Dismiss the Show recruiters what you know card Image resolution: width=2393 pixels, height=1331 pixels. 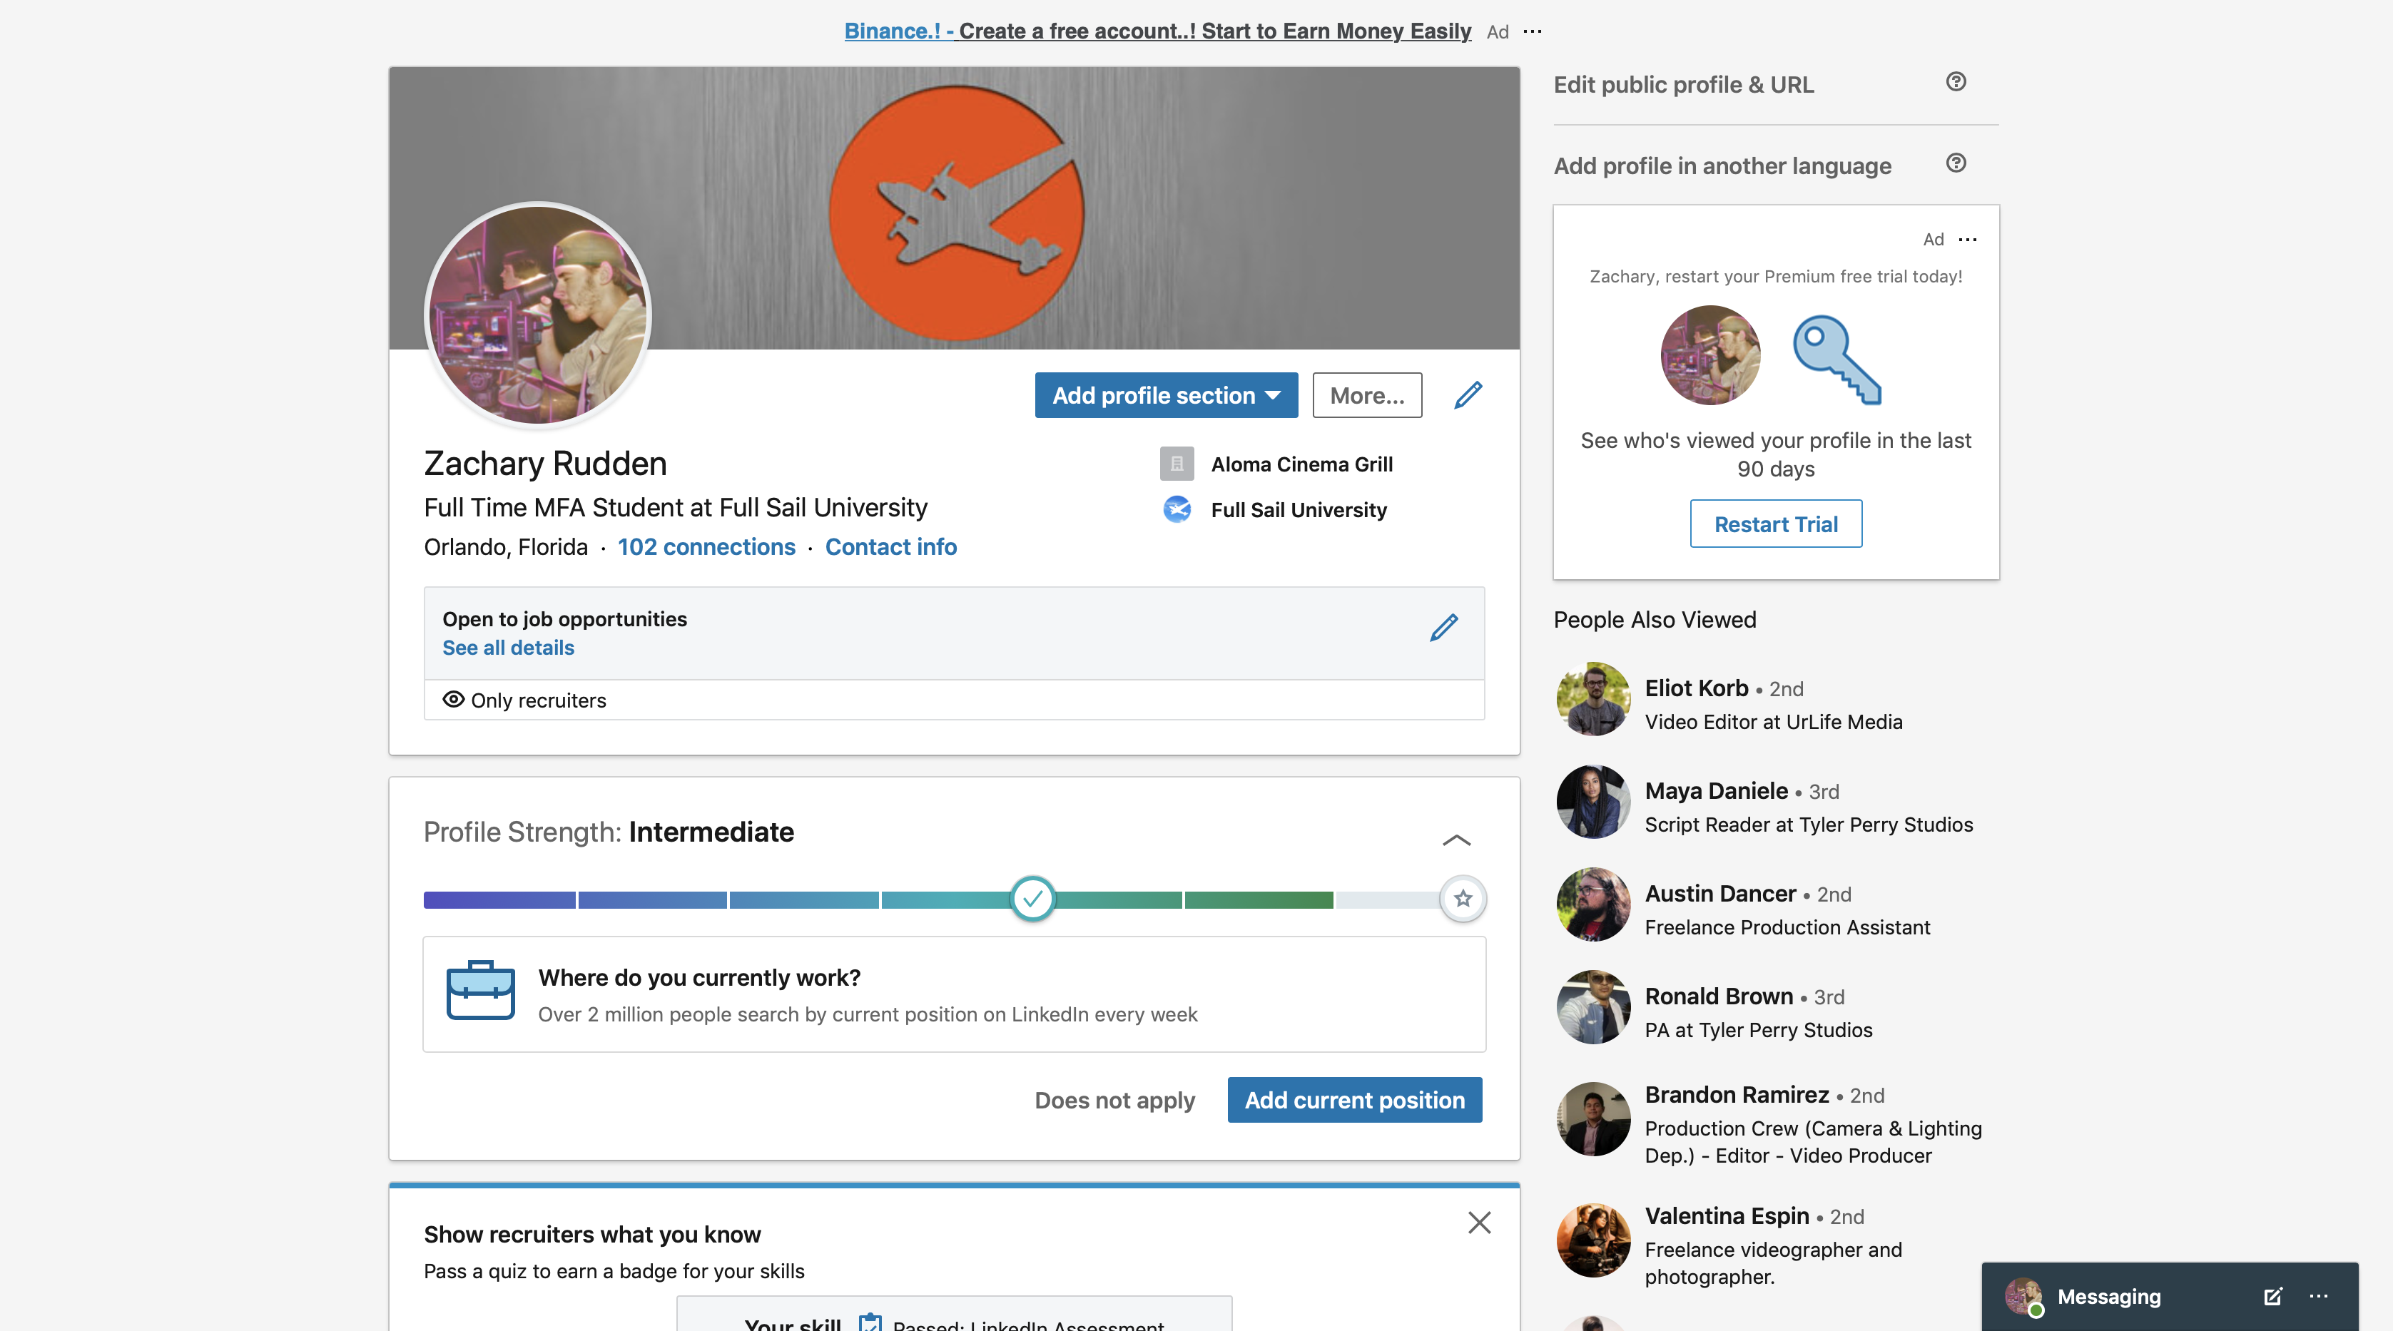[1479, 1223]
